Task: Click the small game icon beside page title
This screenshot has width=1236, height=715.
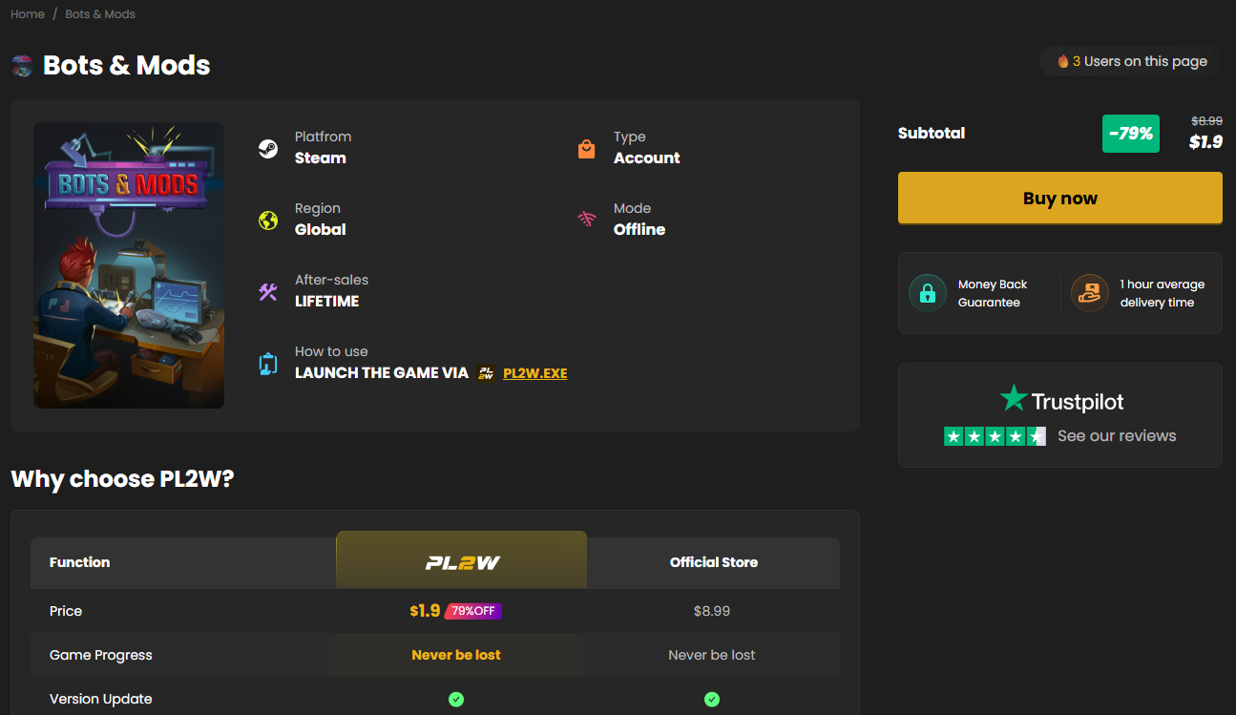Action: coord(22,66)
